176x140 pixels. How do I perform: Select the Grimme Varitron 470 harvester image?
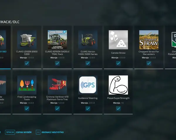[57, 85]
